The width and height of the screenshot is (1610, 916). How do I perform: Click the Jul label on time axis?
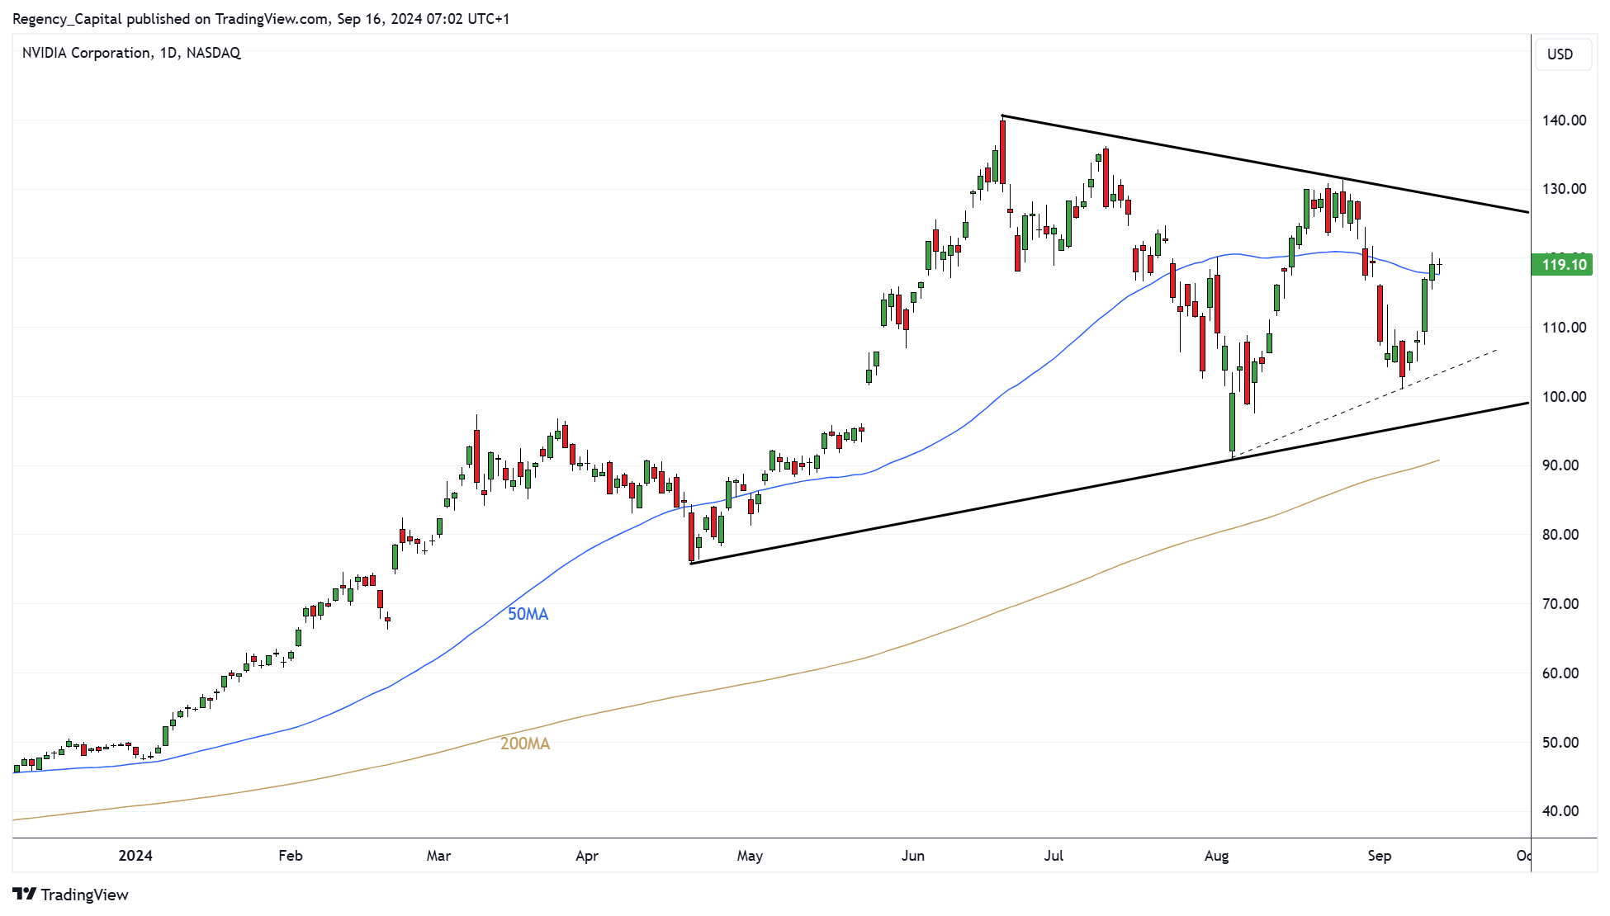pyautogui.click(x=1054, y=856)
